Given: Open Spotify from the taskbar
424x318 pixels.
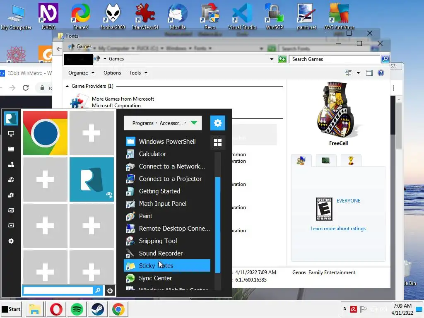Looking at the screenshot, I should 77,309.
